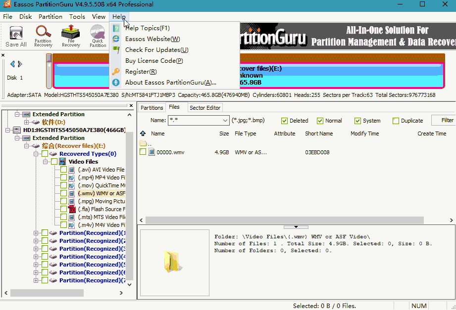Click the Save All toolbar icon
Image resolution: width=456 pixels, height=310 pixels.
[16, 37]
